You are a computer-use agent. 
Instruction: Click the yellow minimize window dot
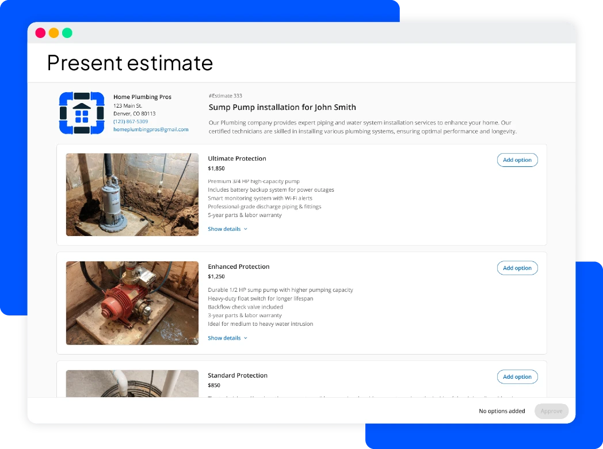click(x=54, y=33)
